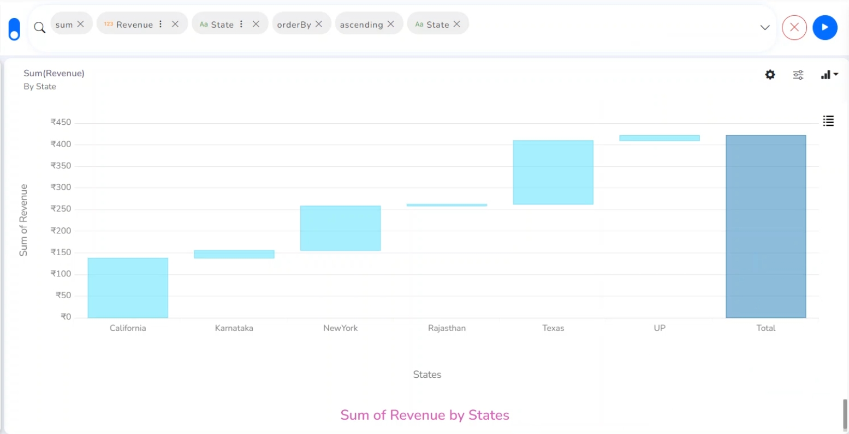Remove the last State chip
Screen dimensions: 849x434
[x=457, y=24]
